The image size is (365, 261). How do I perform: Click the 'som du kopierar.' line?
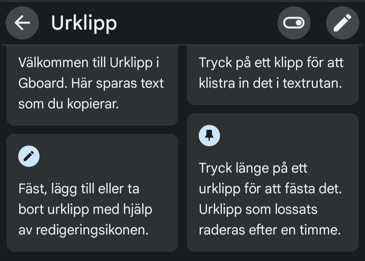point(68,104)
